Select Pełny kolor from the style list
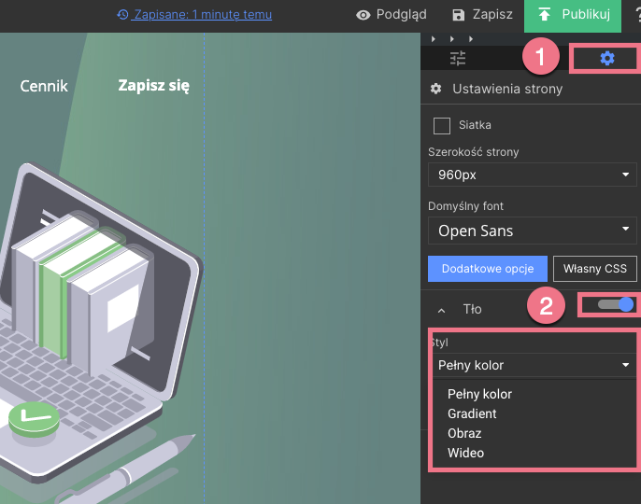641x504 pixels. pyautogui.click(x=479, y=394)
